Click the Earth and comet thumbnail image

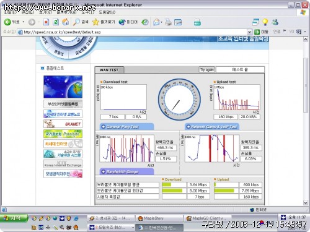tap(63, 87)
